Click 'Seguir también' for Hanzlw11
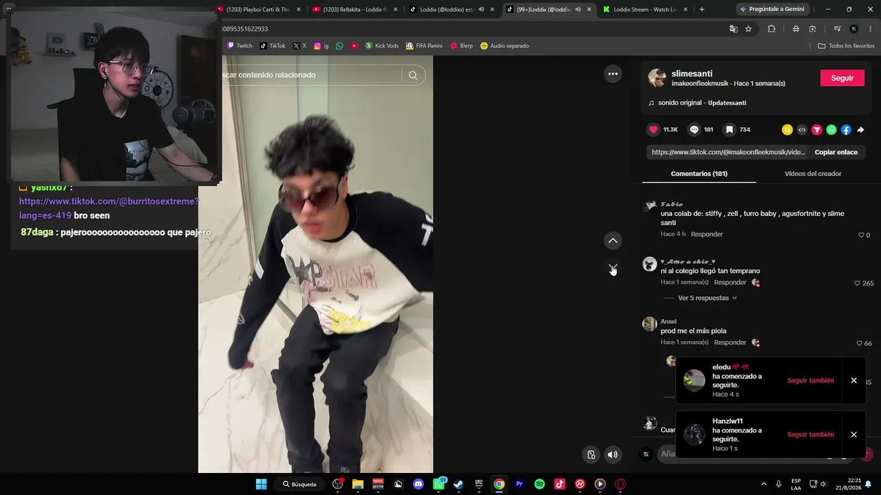 [811, 434]
